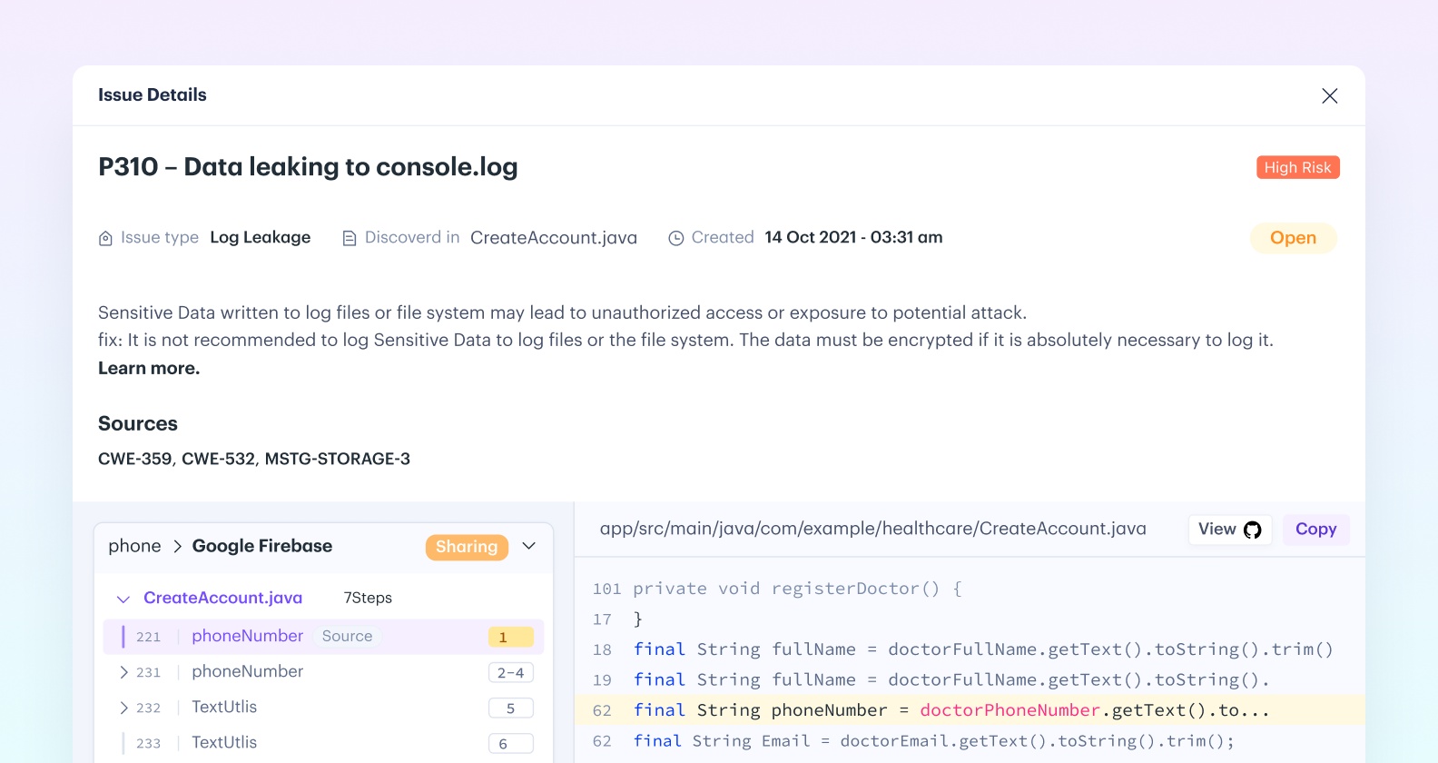The image size is (1438, 763).
Task: Click the CreateAccount.java discovered file name
Action: 554,238
